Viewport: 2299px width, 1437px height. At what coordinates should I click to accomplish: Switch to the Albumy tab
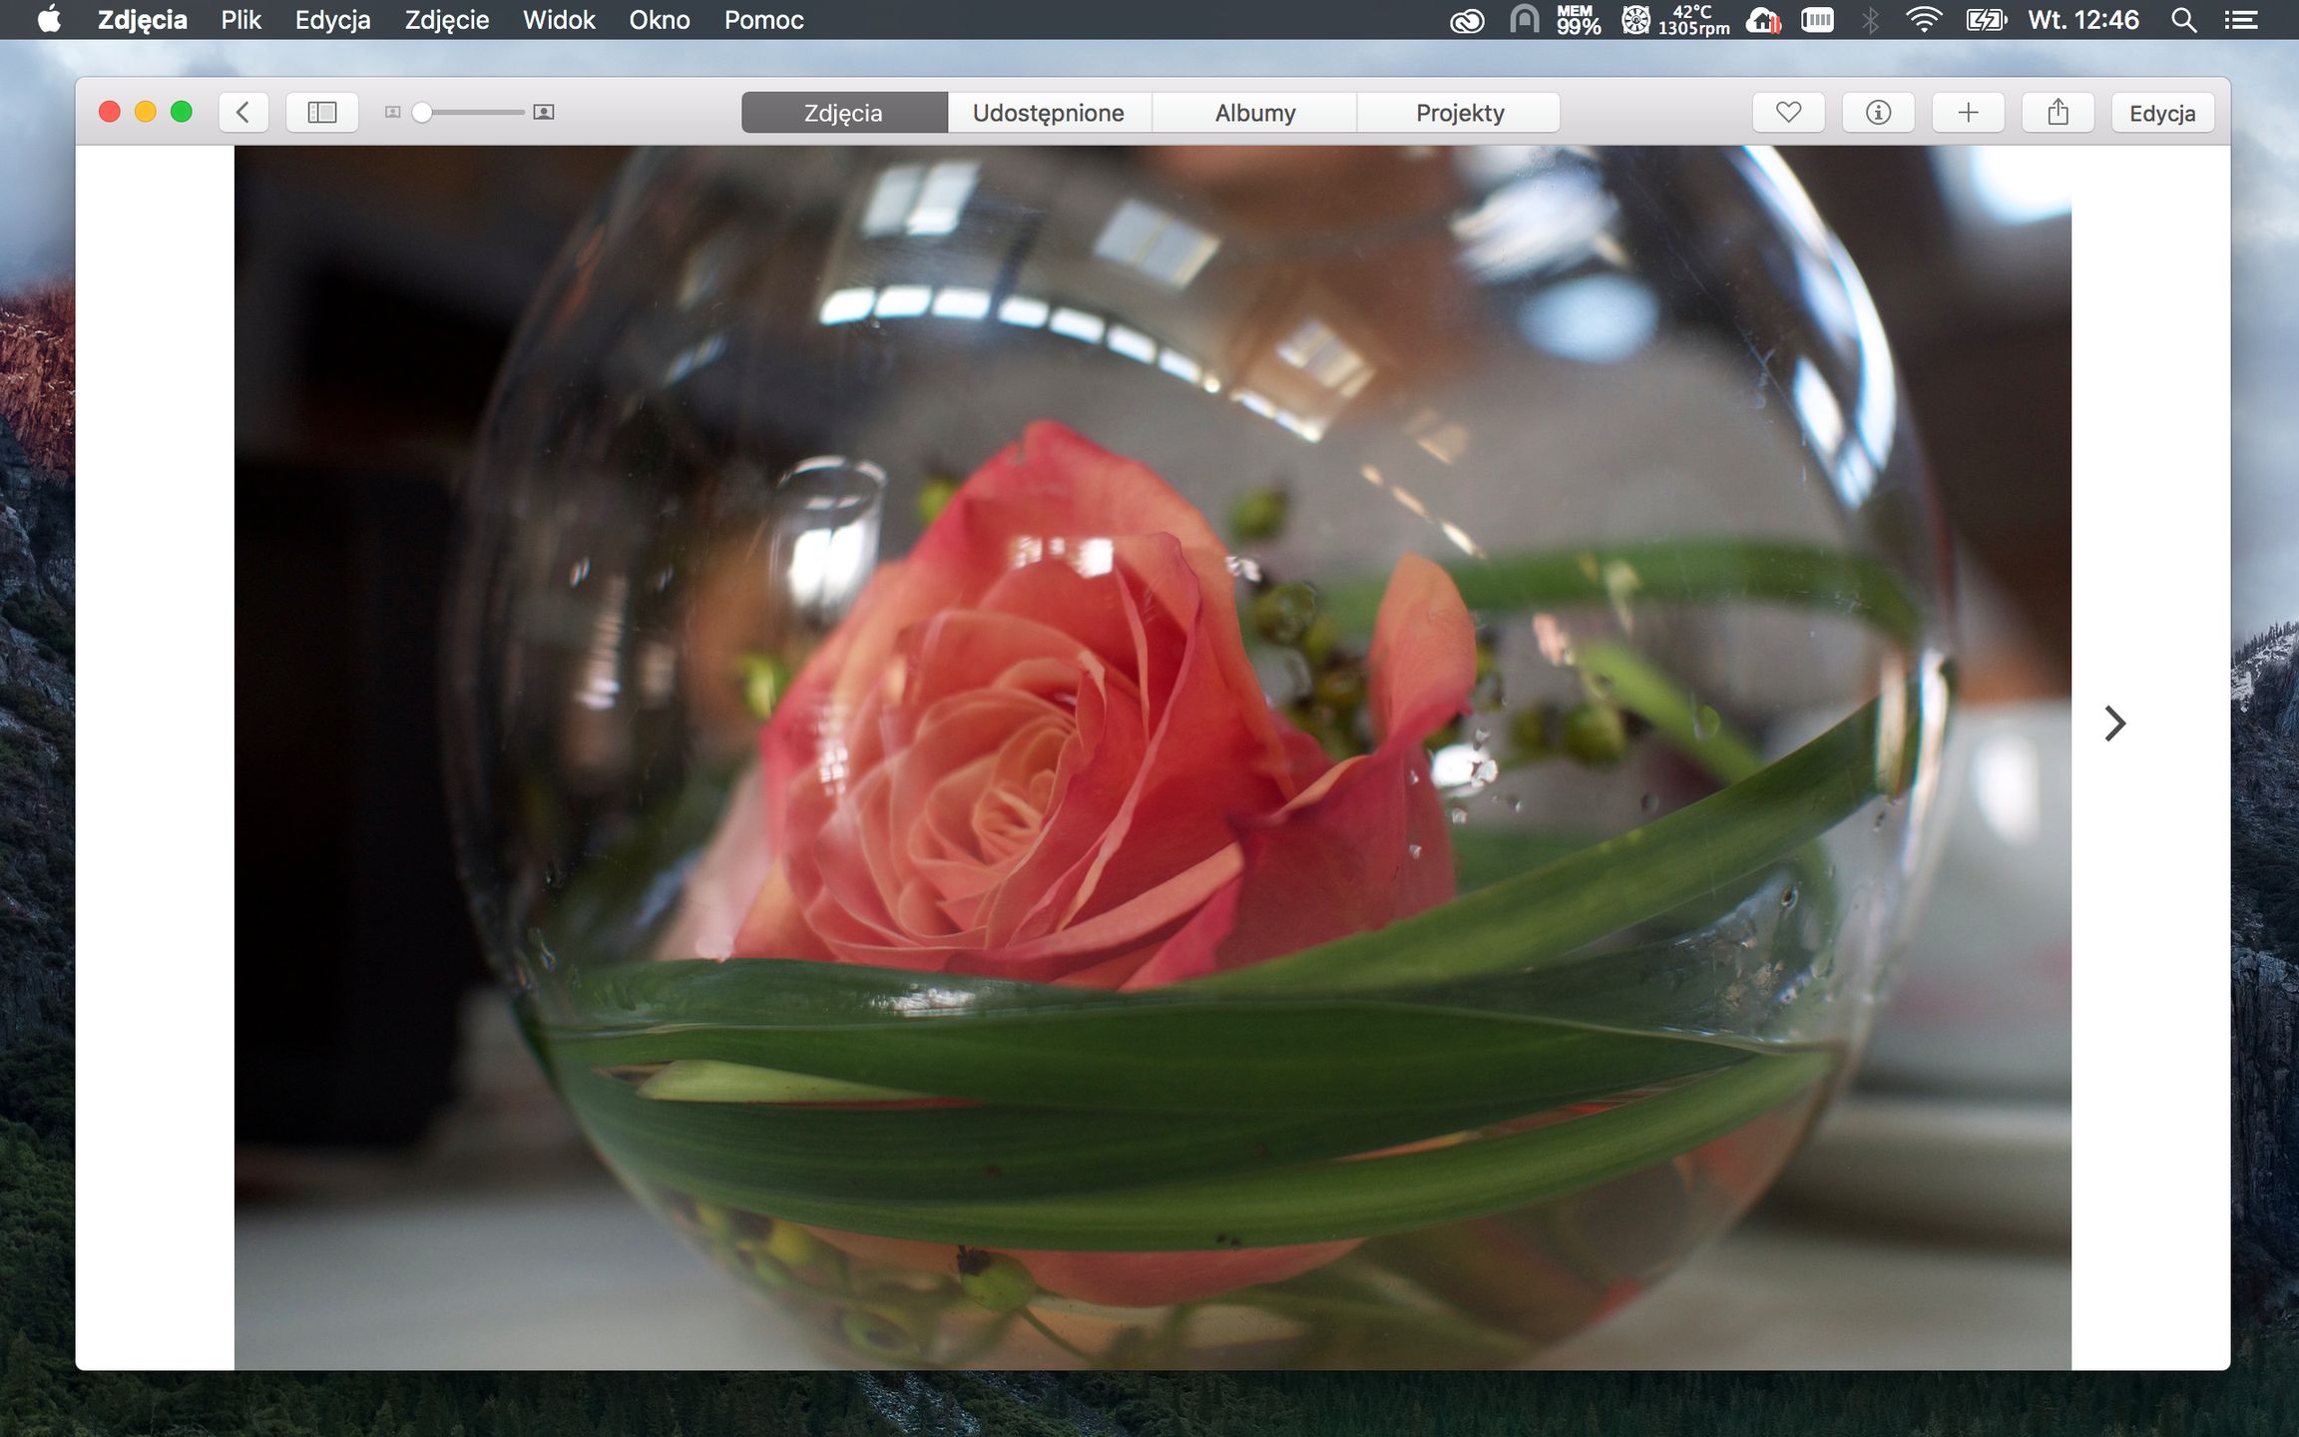click(1254, 113)
